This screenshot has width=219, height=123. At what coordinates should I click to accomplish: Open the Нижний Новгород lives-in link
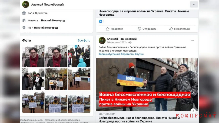click(53, 20)
